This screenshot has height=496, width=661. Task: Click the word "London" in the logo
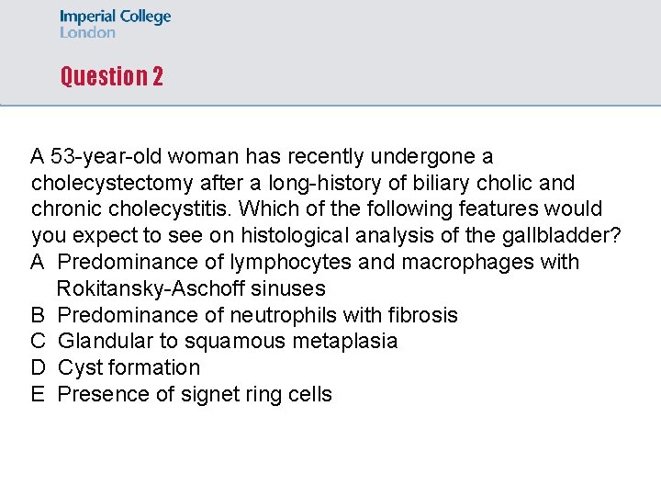(88, 33)
